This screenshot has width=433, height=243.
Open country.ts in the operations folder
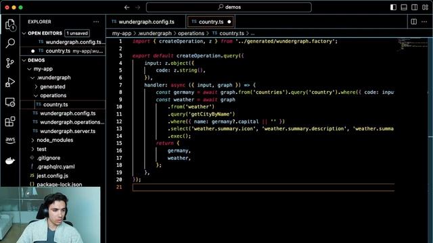63,105
